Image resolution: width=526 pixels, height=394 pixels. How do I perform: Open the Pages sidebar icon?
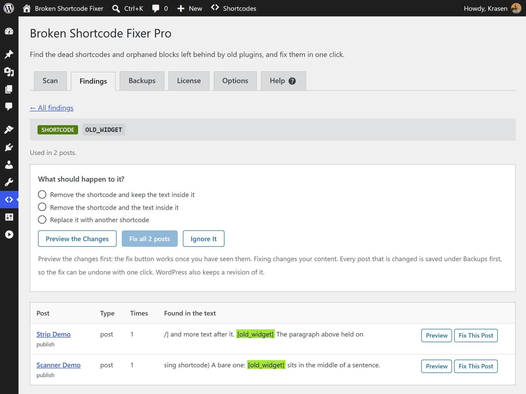click(x=9, y=89)
